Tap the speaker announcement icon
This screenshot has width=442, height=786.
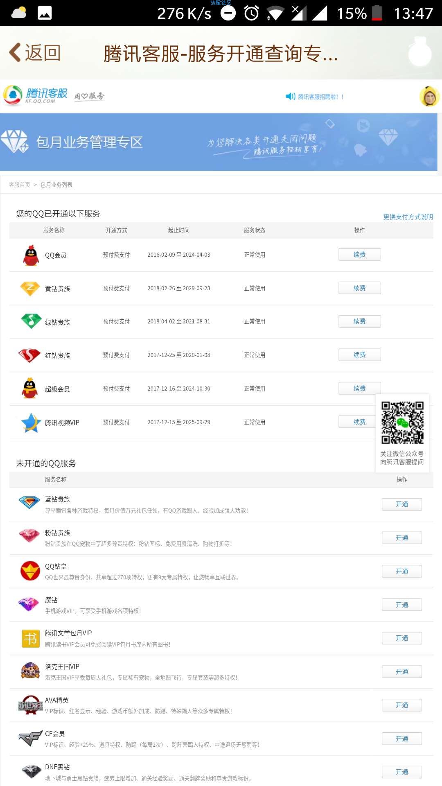[x=291, y=97]
